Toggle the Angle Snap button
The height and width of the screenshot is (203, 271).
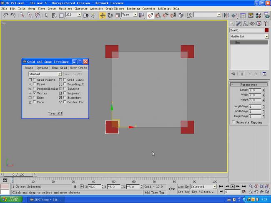click(x=158, y=15)
